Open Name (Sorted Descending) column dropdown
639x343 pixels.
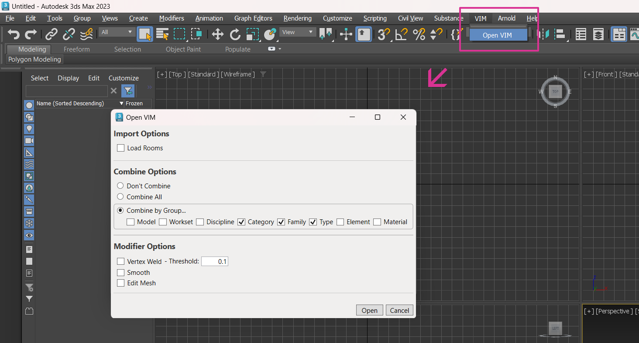[x=121, y=104]
